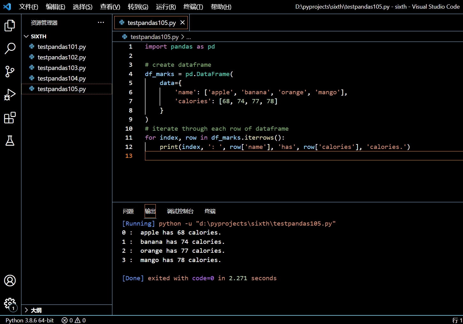Click the line indicator 行 1 in status bar

pyautogui.click(x=457, y=320)
